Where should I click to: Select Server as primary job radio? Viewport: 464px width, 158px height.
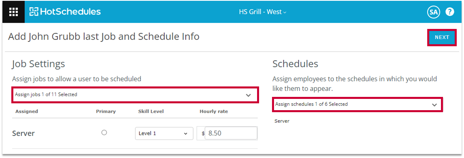pos(104,133)
